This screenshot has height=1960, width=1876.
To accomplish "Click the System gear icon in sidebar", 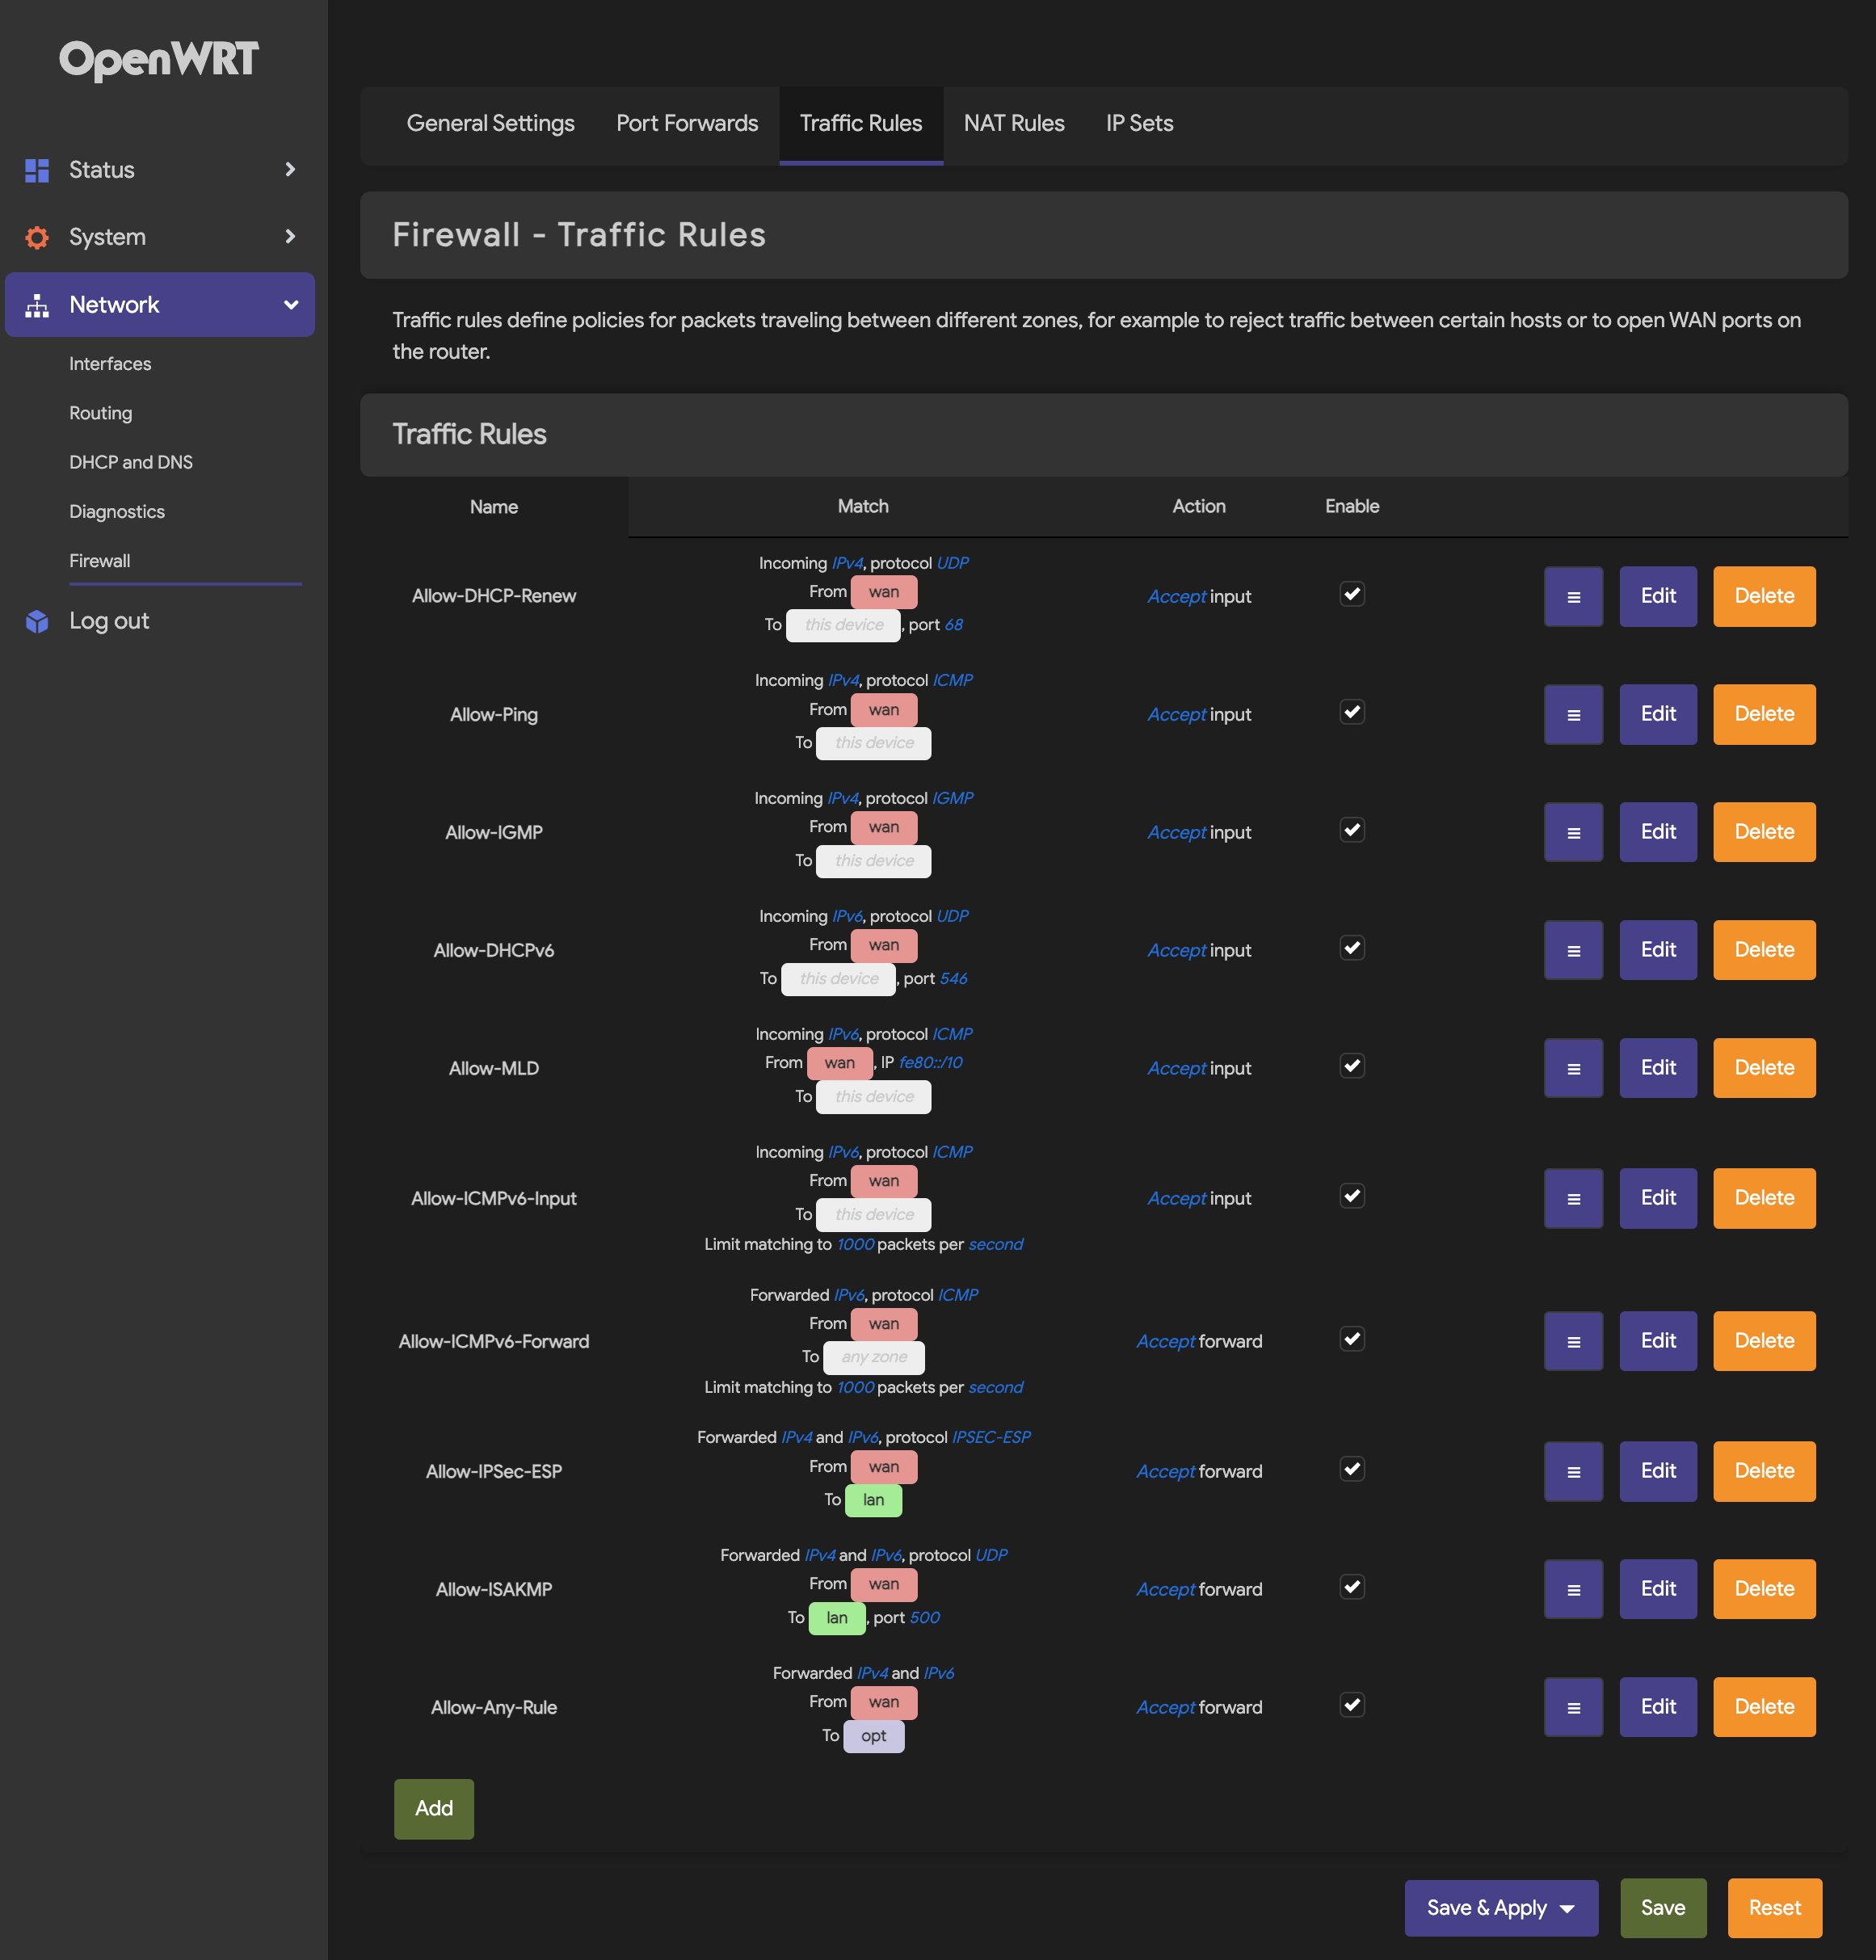I will 37,237.
